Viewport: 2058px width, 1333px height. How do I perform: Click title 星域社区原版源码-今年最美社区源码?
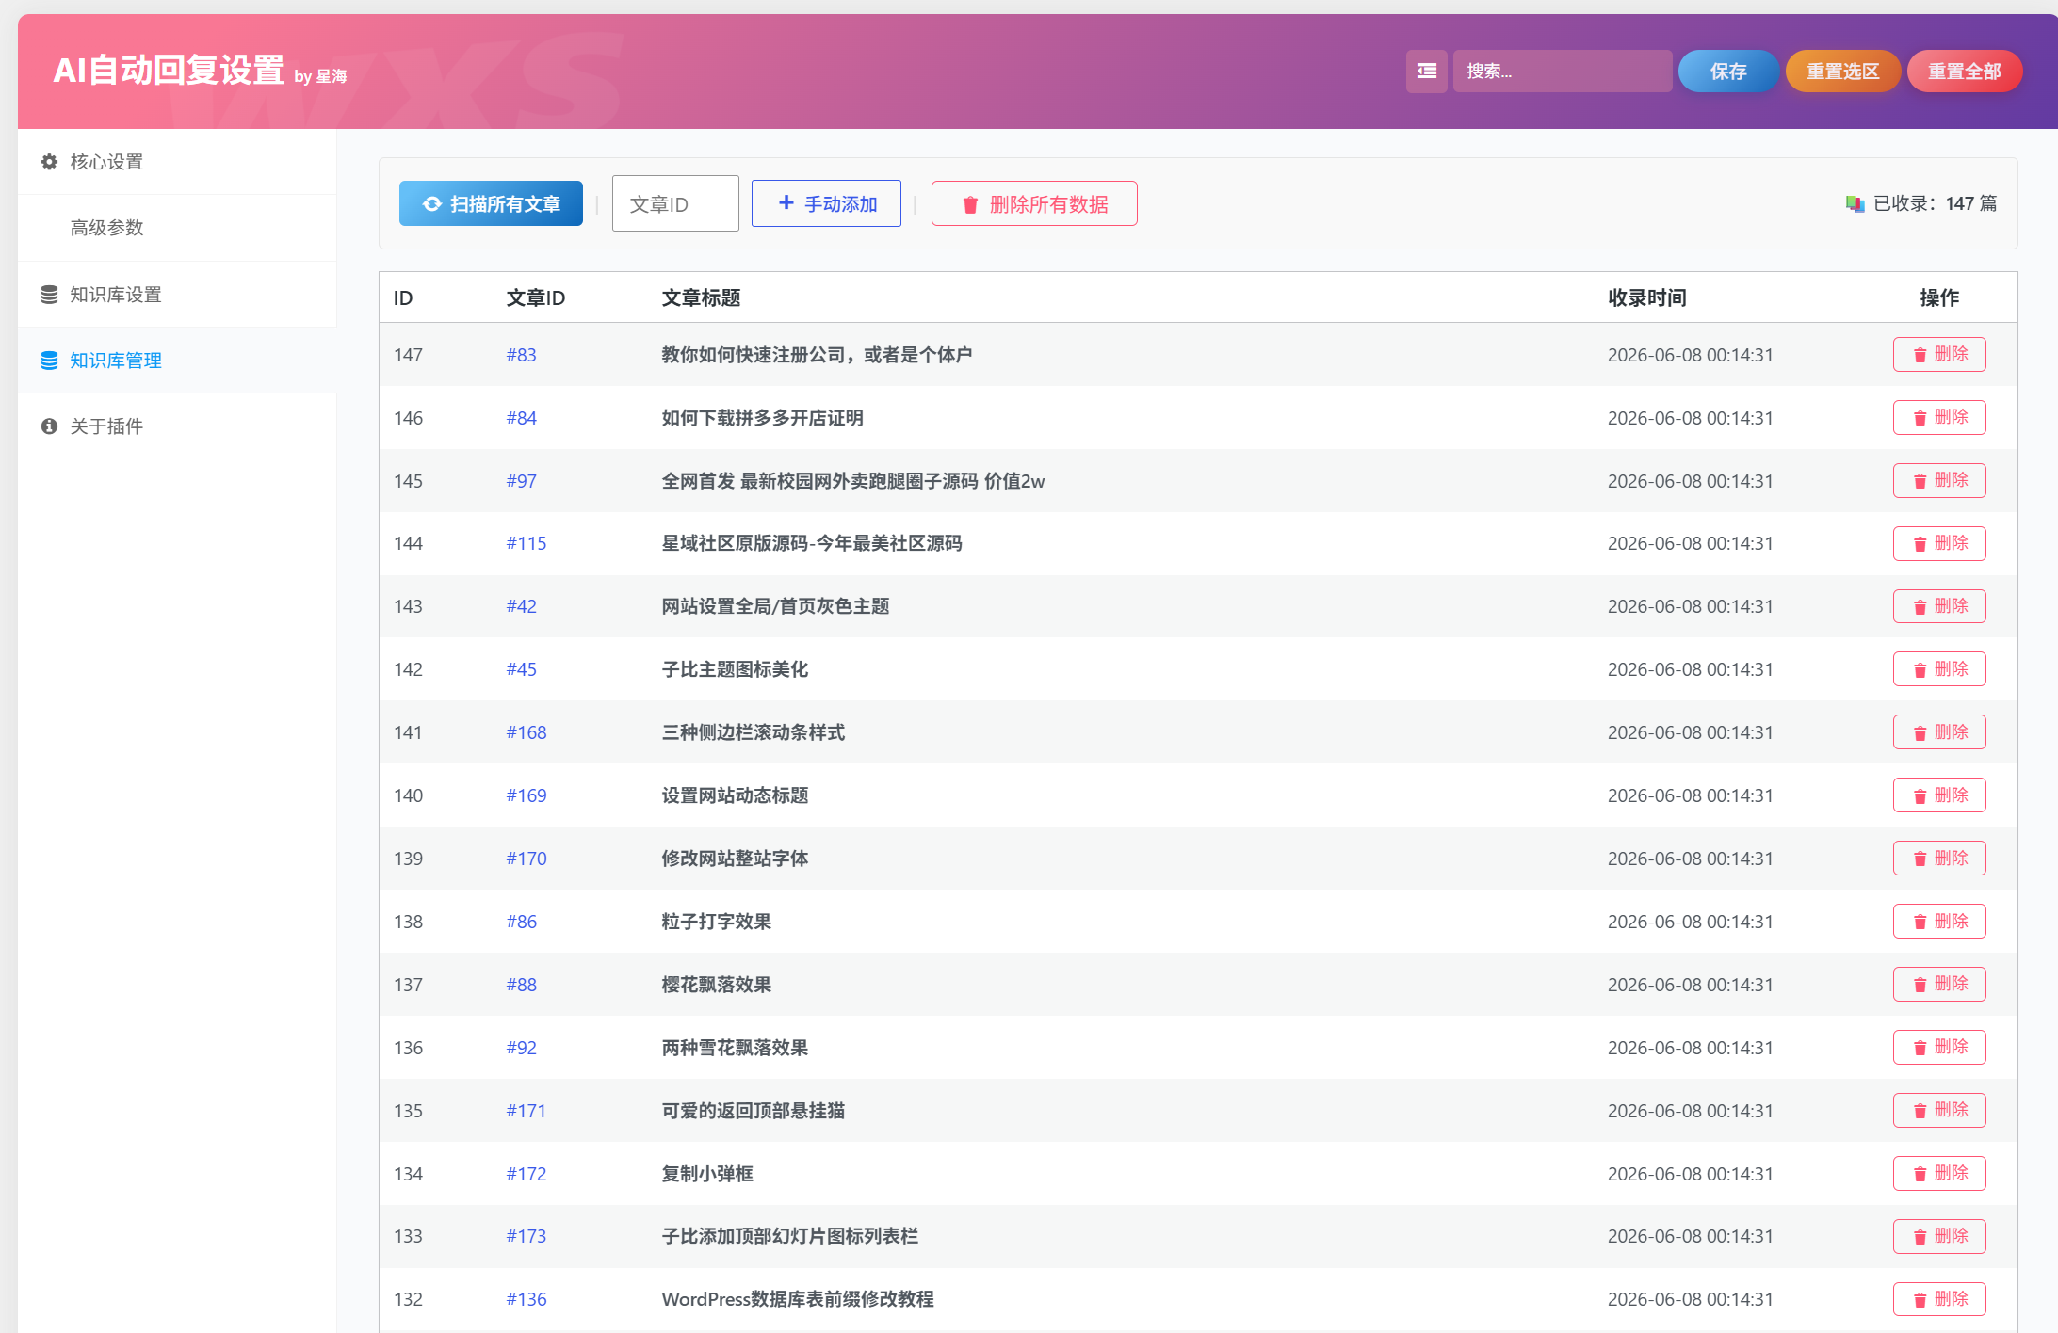[811, 543]
